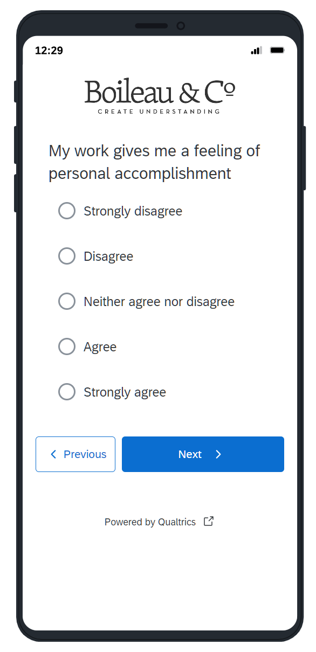The height and width of the screenshot is (652, 316).
Task: Click the Boileau & Co logo
Action: coord(160,97)
